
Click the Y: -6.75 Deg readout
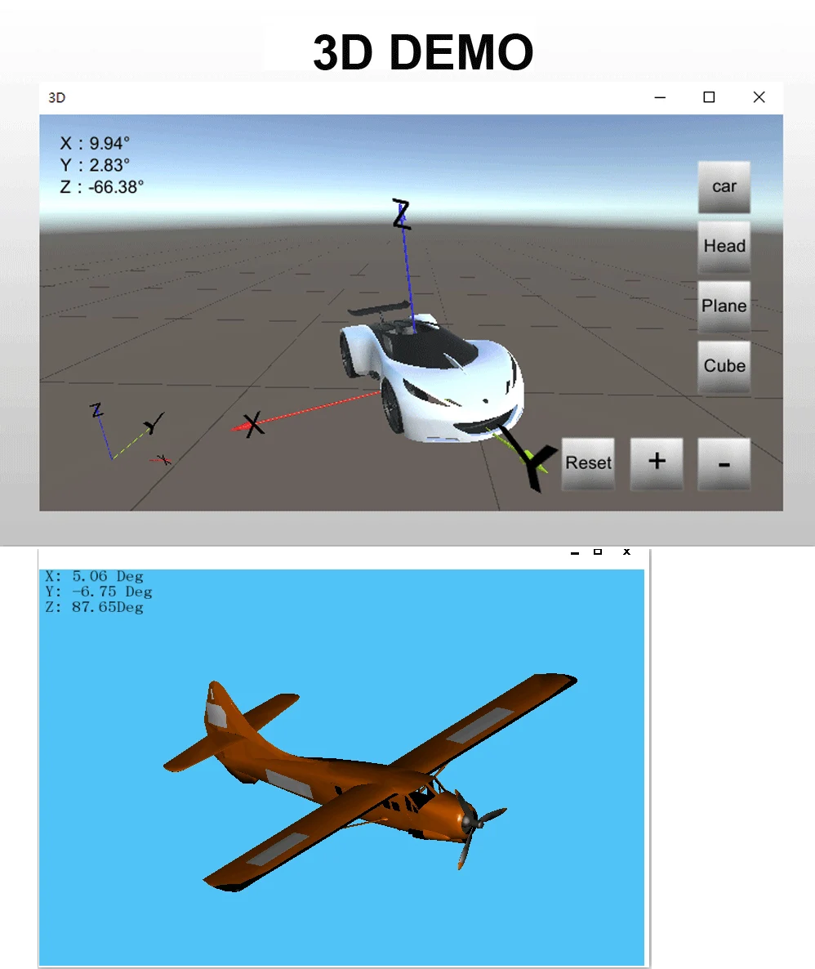[98, 592]
